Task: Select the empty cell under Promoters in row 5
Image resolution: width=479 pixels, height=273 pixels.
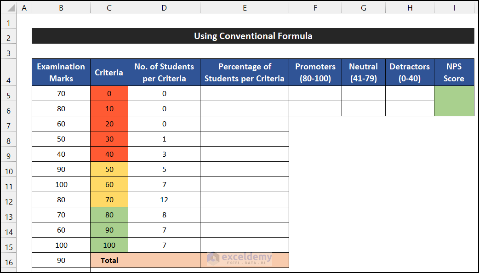Action: (x=315, y=94)
